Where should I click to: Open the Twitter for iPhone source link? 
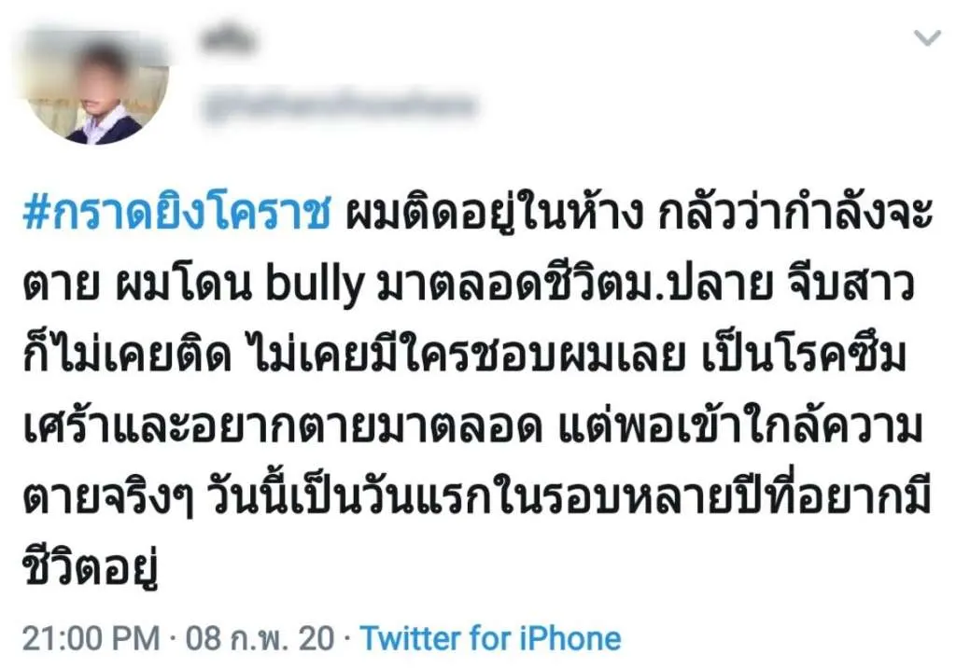pos(490,638)
